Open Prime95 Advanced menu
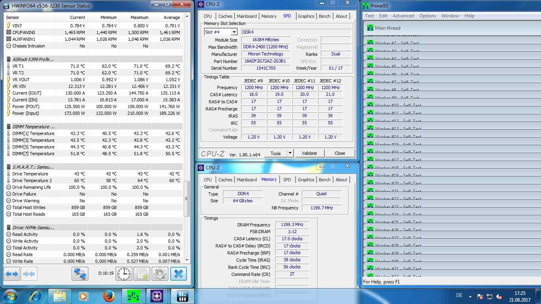 [403, 16]
